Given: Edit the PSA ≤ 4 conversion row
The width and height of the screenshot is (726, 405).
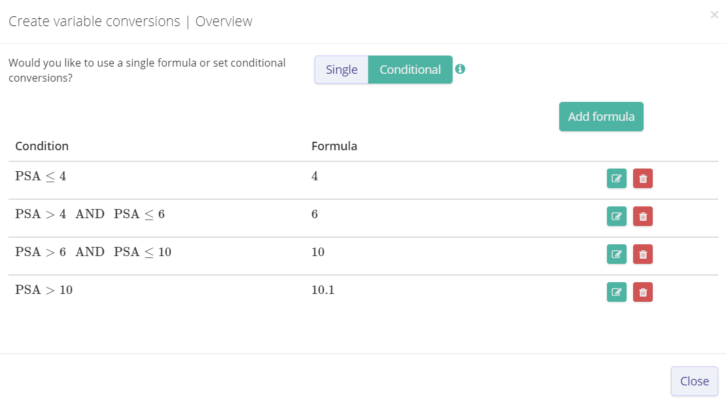Looking at the screenshot, I should (x=616, y=178).
